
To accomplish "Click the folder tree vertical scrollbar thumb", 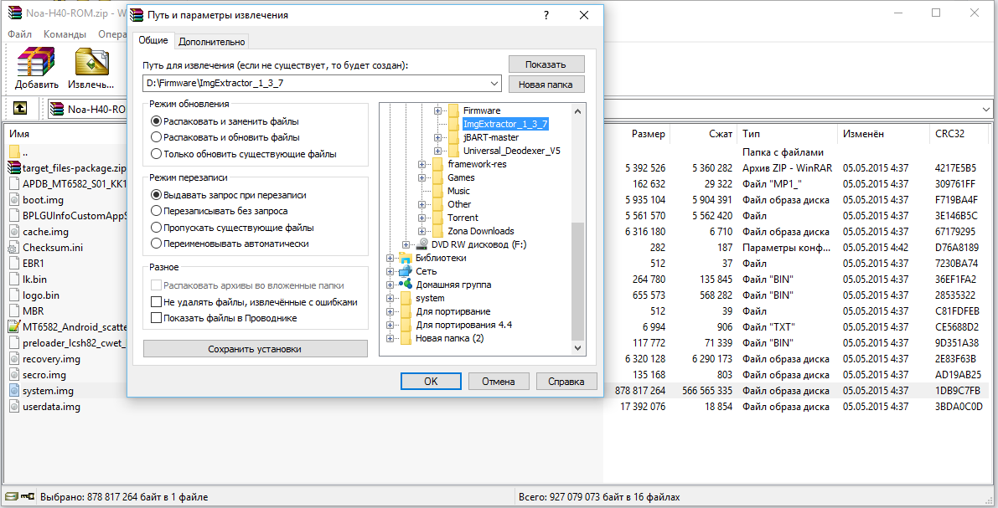I will tap(578, 282).
